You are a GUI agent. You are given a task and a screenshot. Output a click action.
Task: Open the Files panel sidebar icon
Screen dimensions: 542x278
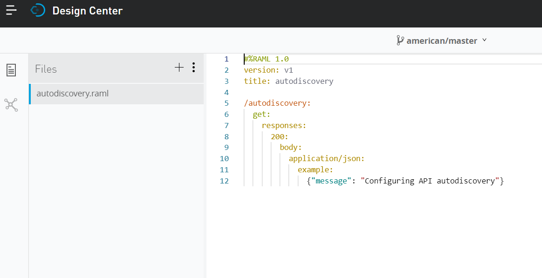click(x=11, y=70)
